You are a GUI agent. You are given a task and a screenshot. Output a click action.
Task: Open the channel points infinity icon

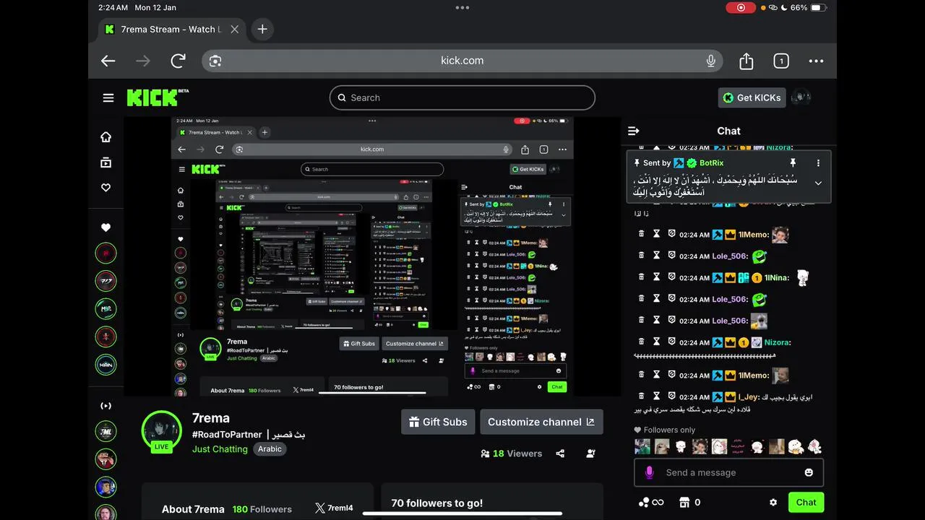click(x=650, y=502)
